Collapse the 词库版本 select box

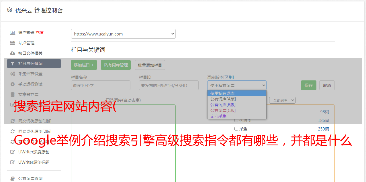[237, 85]
